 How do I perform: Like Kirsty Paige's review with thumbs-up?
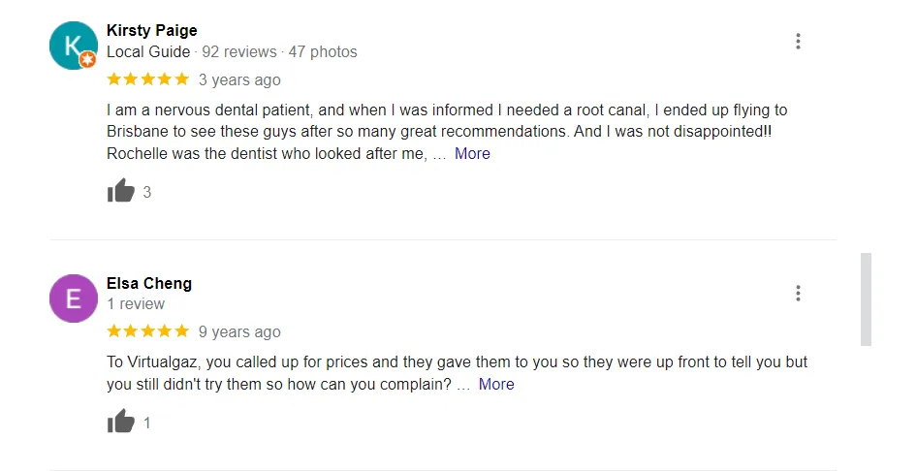click(x=120, y=191)
